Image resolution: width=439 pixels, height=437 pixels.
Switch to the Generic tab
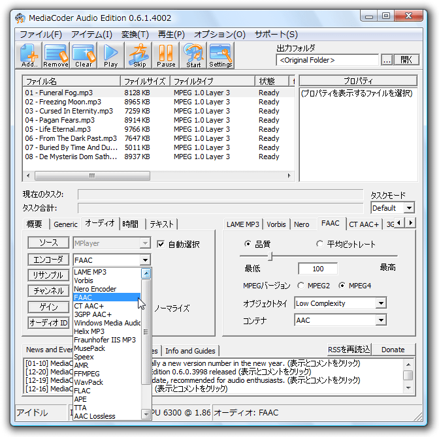[x=65, y=224]
